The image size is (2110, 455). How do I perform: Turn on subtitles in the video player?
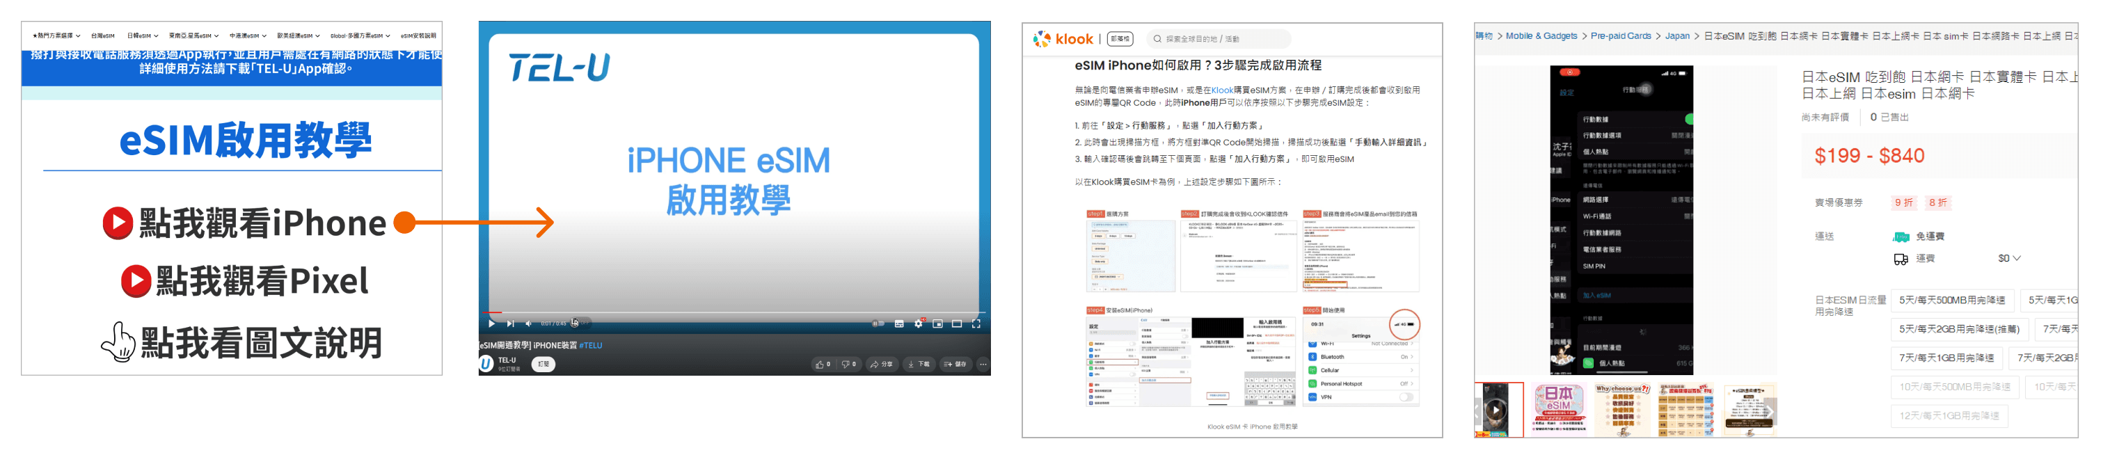click(898, 324)
